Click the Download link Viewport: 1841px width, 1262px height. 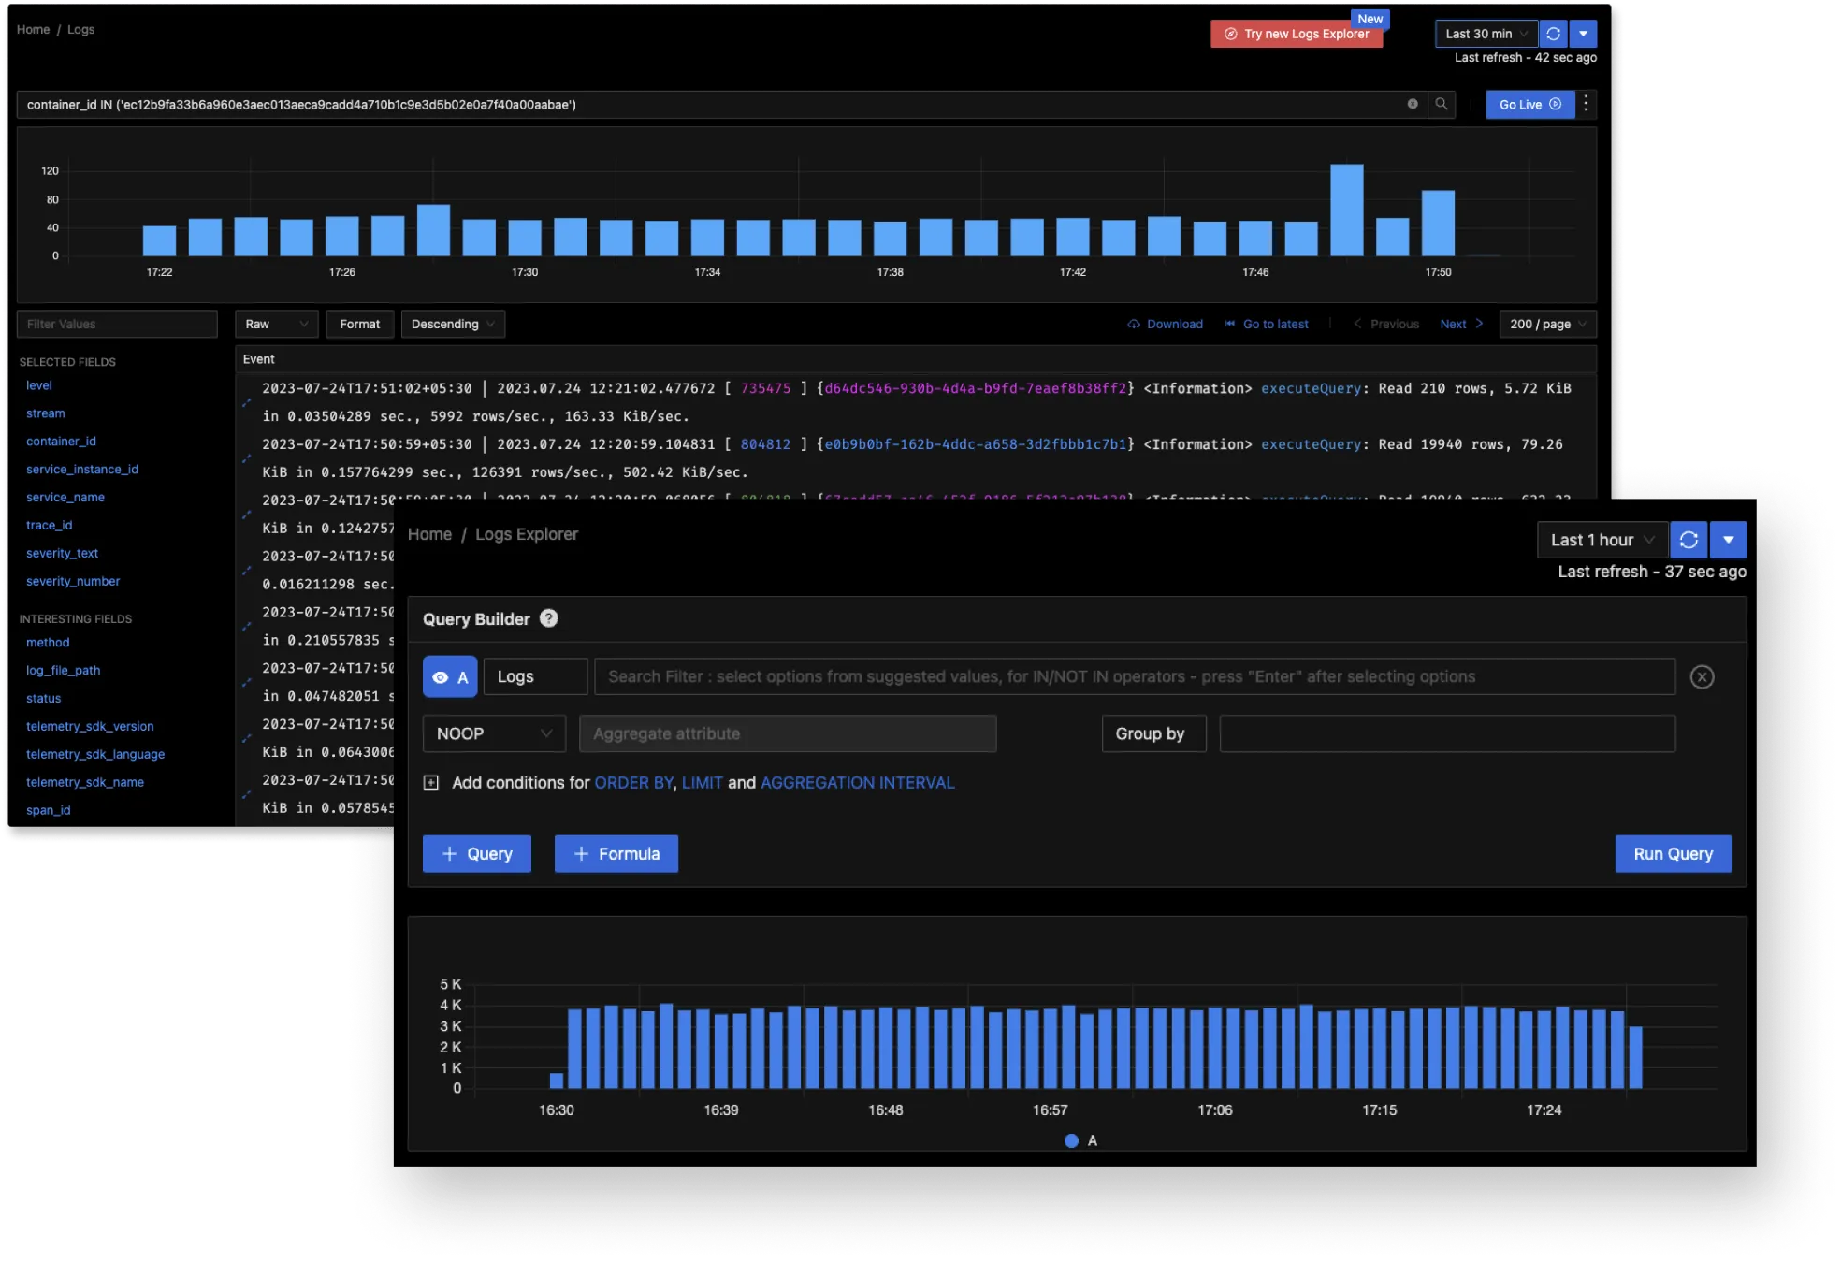(x=1165, y=324)
